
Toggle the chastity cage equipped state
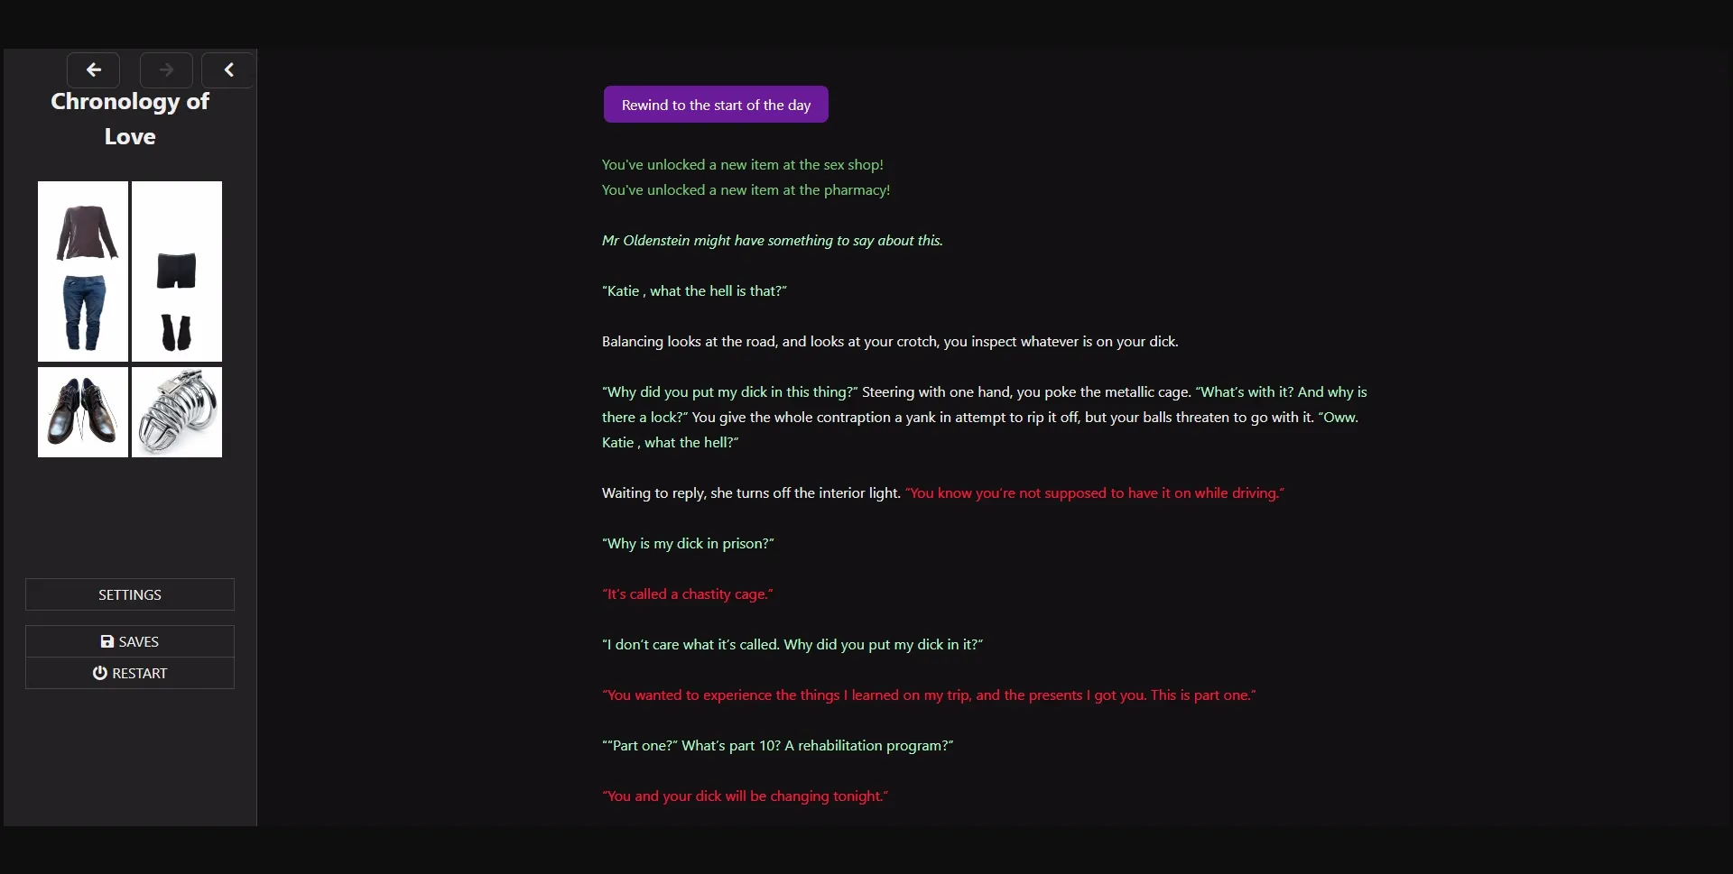(x=177, y=412)
